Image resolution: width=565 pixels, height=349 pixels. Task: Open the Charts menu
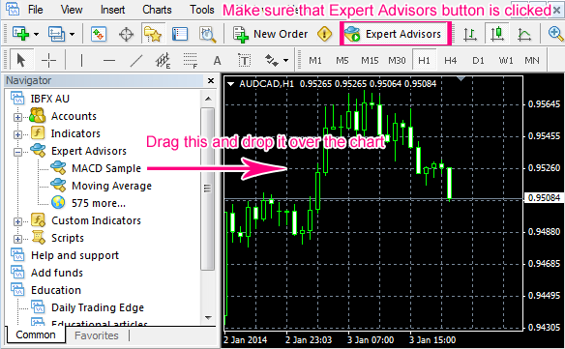(157, 10)
